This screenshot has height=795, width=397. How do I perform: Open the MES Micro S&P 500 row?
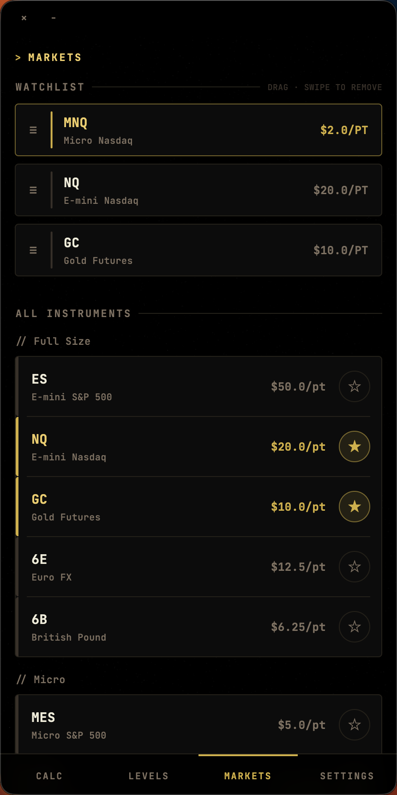pos(162,725)
